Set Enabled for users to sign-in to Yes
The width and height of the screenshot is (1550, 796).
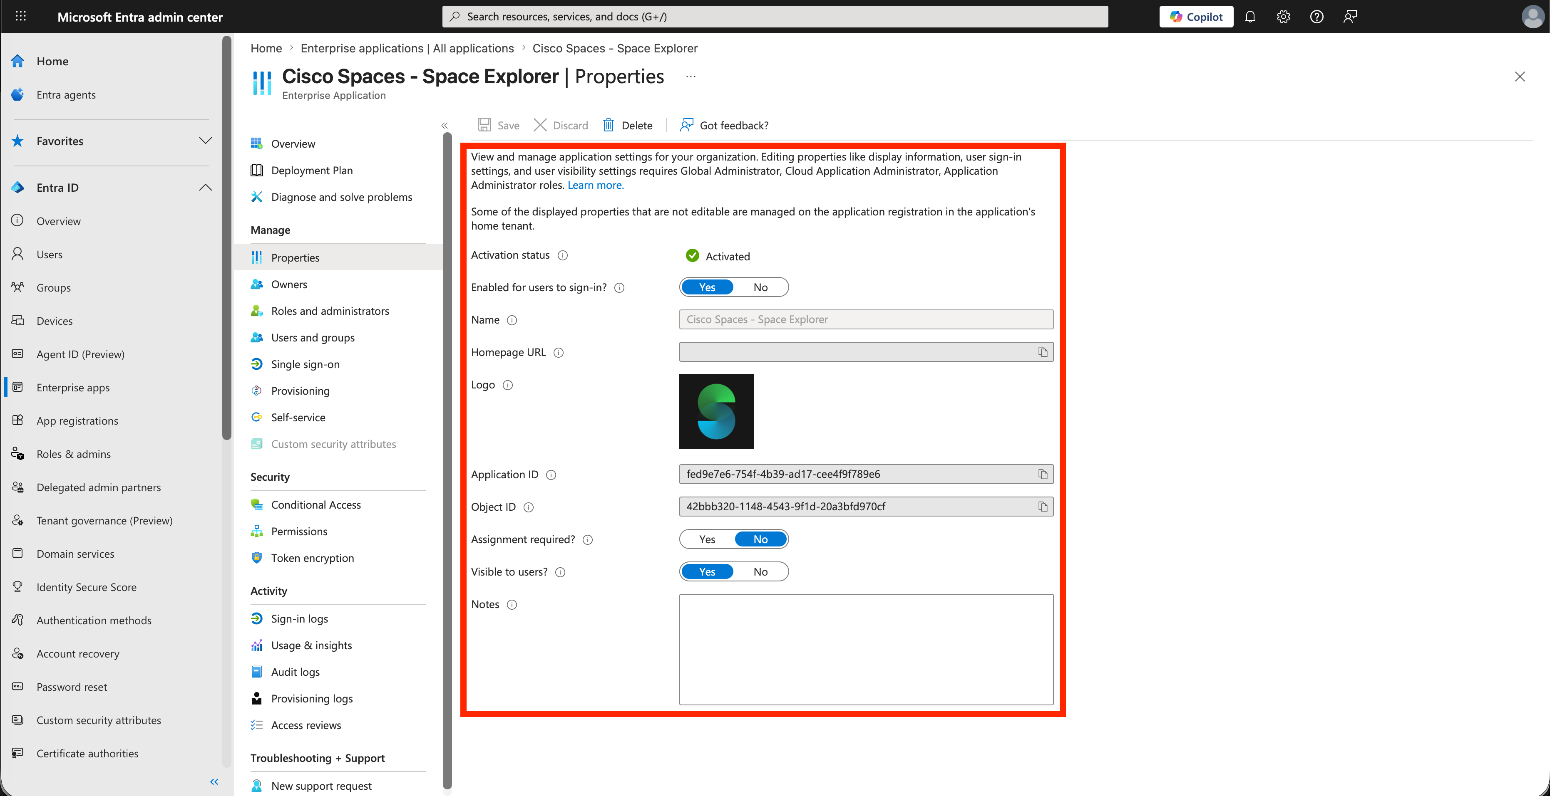pyautogui.click(x=707, y=287)
